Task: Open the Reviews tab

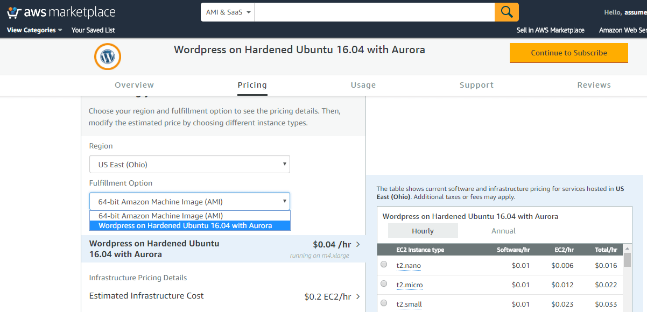Action: [x=594, y=85]
